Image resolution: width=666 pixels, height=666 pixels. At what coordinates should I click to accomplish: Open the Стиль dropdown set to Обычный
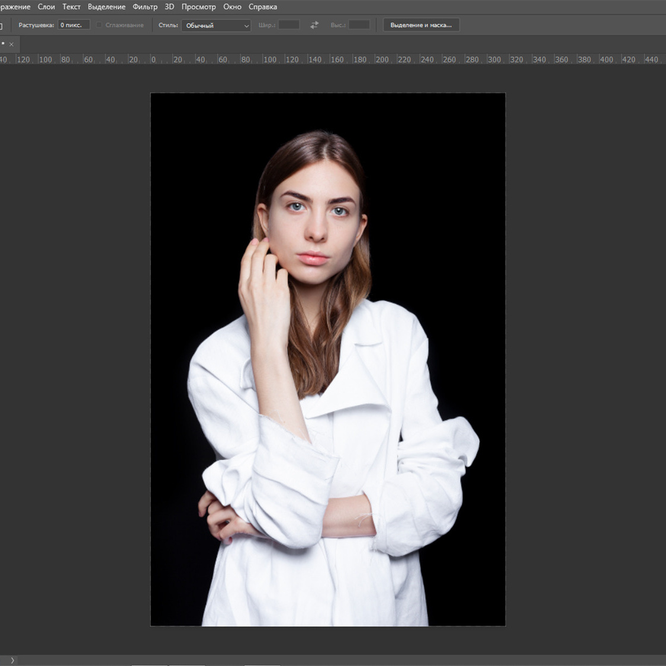point(216,25)
